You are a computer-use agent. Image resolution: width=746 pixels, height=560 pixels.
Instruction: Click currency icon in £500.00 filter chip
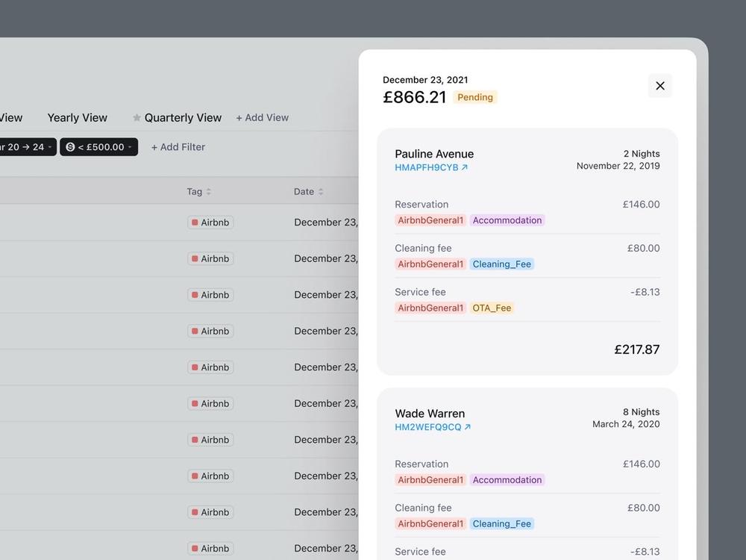(x=70, y=147)
